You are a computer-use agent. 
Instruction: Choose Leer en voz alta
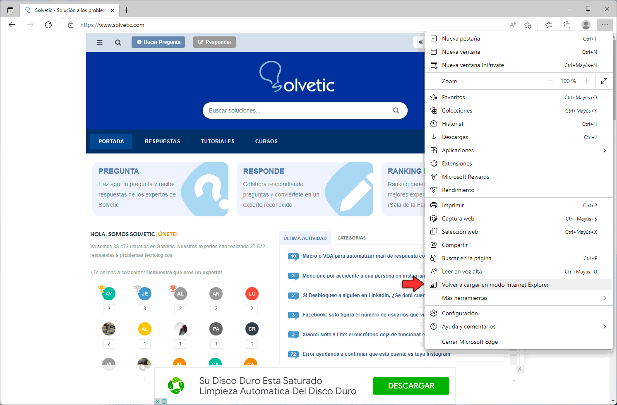click(x=519, y=271)
